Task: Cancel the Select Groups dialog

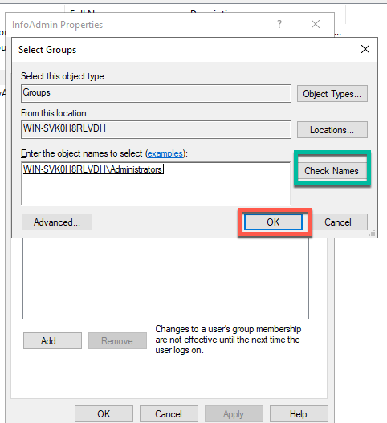Action: (338, 222)
